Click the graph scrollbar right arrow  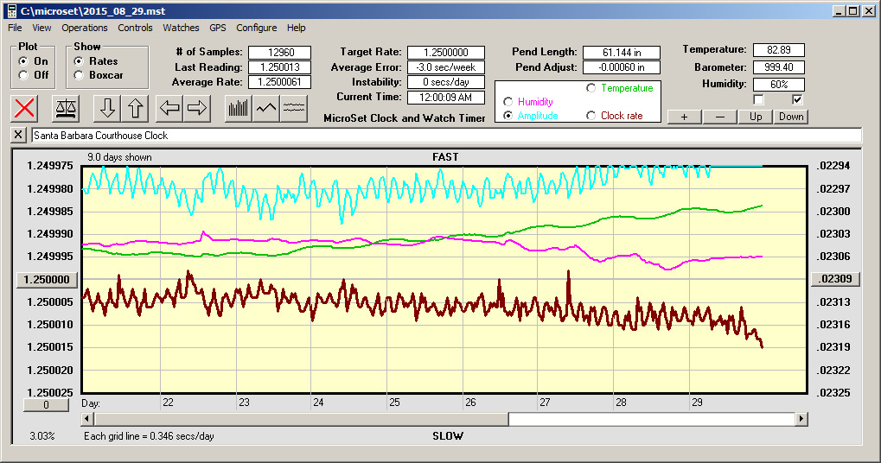coord(801,419)
